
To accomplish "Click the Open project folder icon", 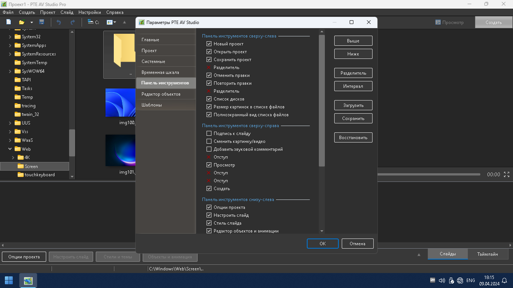I will tap(22, 22).
